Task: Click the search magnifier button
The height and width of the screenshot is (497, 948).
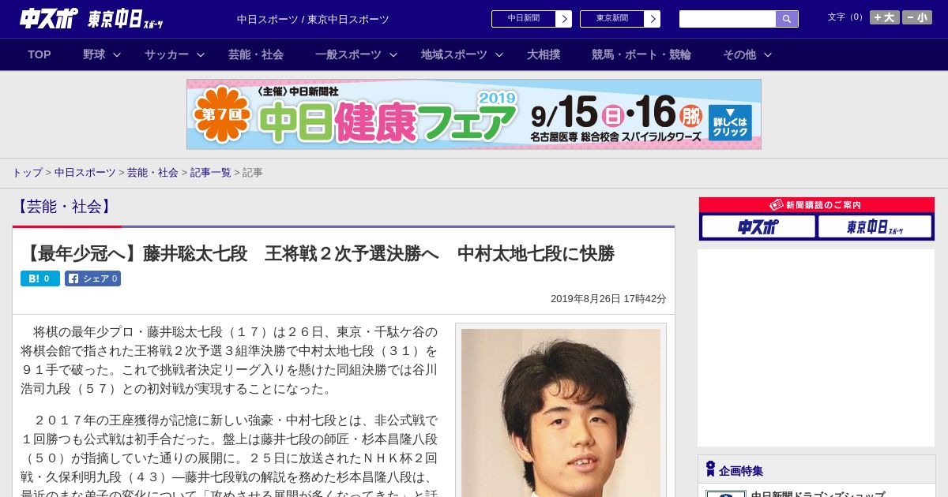Action: [x=787, y=19]
